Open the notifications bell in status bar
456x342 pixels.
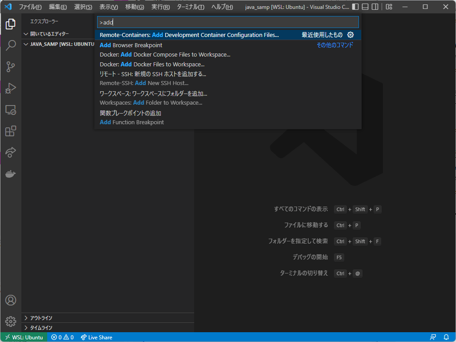(x=446, y=338)
